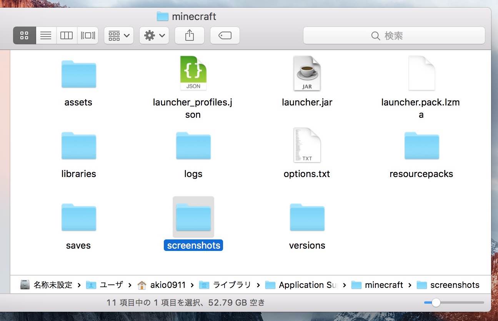
Task: Click akio0911 home in path bar
Action: (x=162, y=285)
